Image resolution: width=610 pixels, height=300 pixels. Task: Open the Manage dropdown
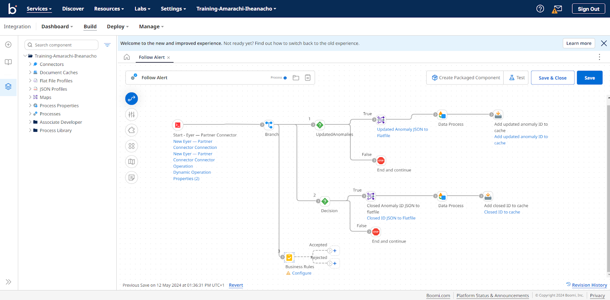tap(151, 27)
